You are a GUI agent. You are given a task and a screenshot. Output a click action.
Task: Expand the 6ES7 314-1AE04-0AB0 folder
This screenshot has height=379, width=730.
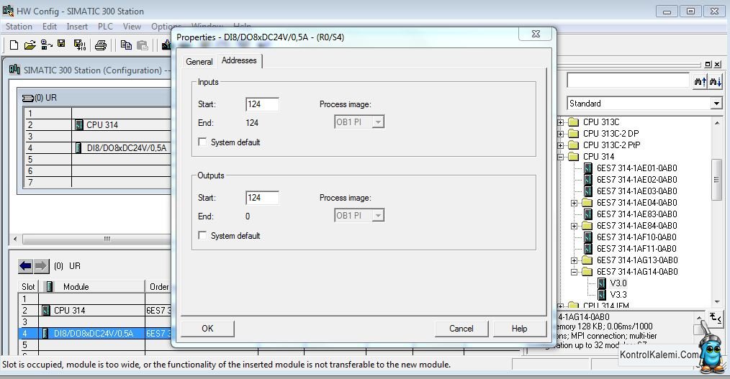click(574, 203)
